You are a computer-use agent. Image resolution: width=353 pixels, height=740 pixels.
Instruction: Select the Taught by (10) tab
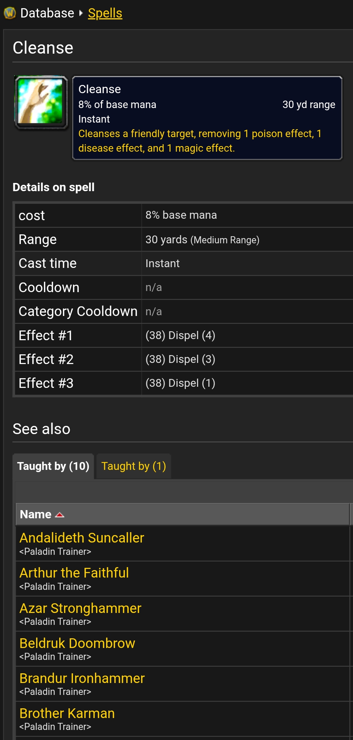pyautogui.click(x=53, y=466)
